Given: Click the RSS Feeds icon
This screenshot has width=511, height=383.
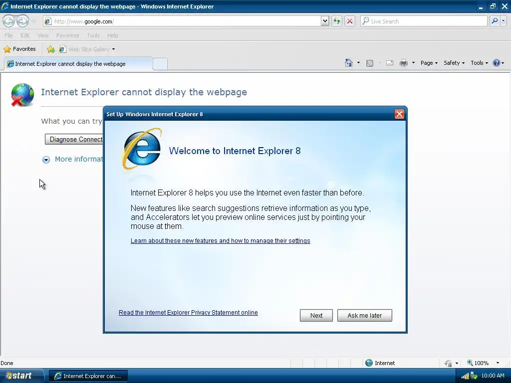Looking at the screenshot, I should [370, 63].
